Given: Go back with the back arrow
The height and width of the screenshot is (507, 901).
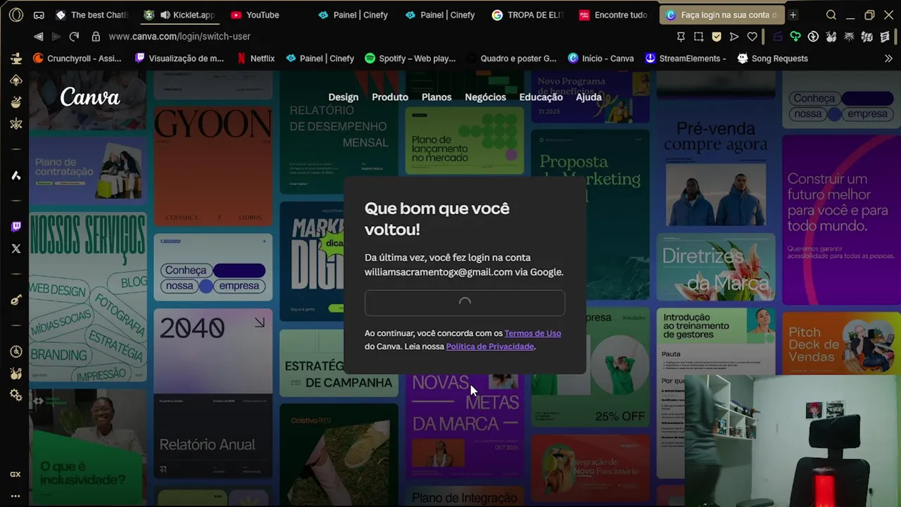Looking at the screenshot, I should 39,36.
